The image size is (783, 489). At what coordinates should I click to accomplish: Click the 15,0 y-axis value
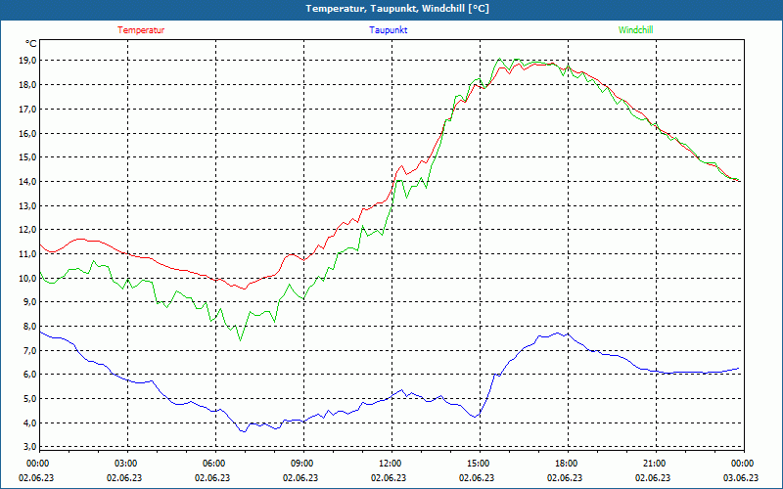click(28, 157)
